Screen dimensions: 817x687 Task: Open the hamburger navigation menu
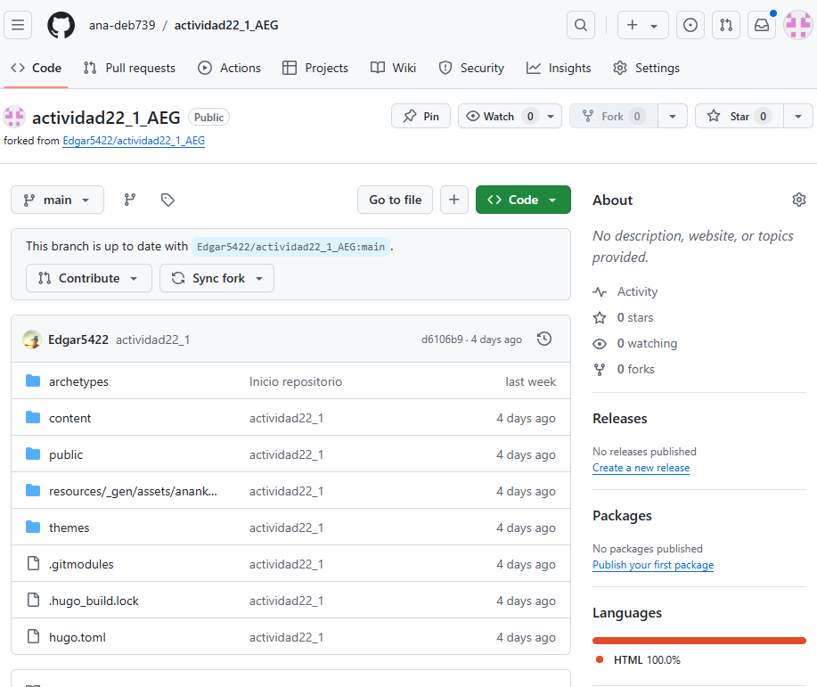point(18,25)
